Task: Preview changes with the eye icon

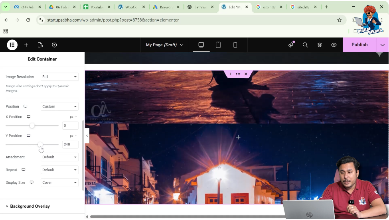Action: 334,45
